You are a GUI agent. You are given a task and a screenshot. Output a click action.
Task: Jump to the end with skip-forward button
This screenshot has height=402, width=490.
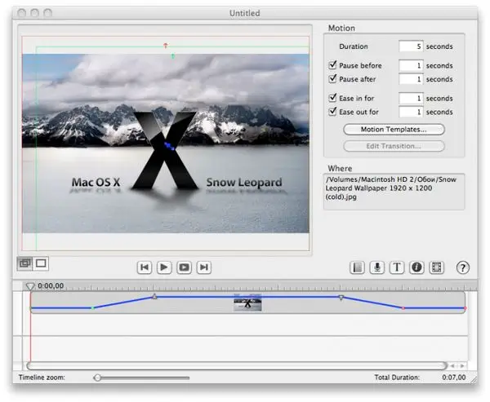pyautogui.click(x=203, y=267)
